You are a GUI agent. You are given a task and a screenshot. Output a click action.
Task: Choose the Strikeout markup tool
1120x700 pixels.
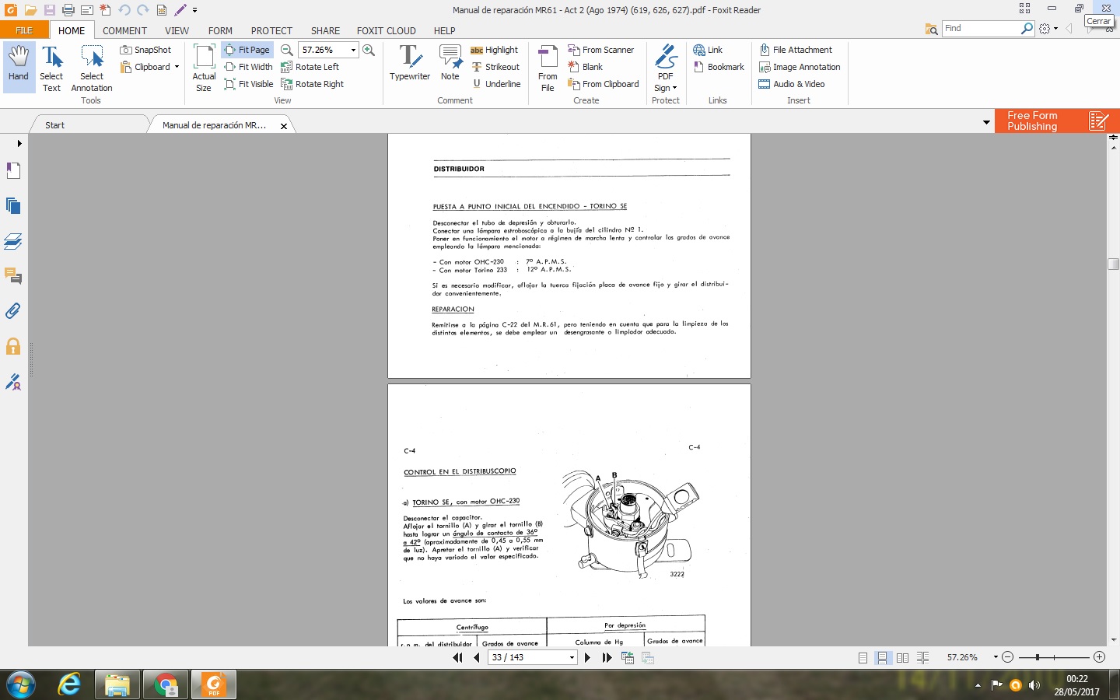(x=495, y=67)
